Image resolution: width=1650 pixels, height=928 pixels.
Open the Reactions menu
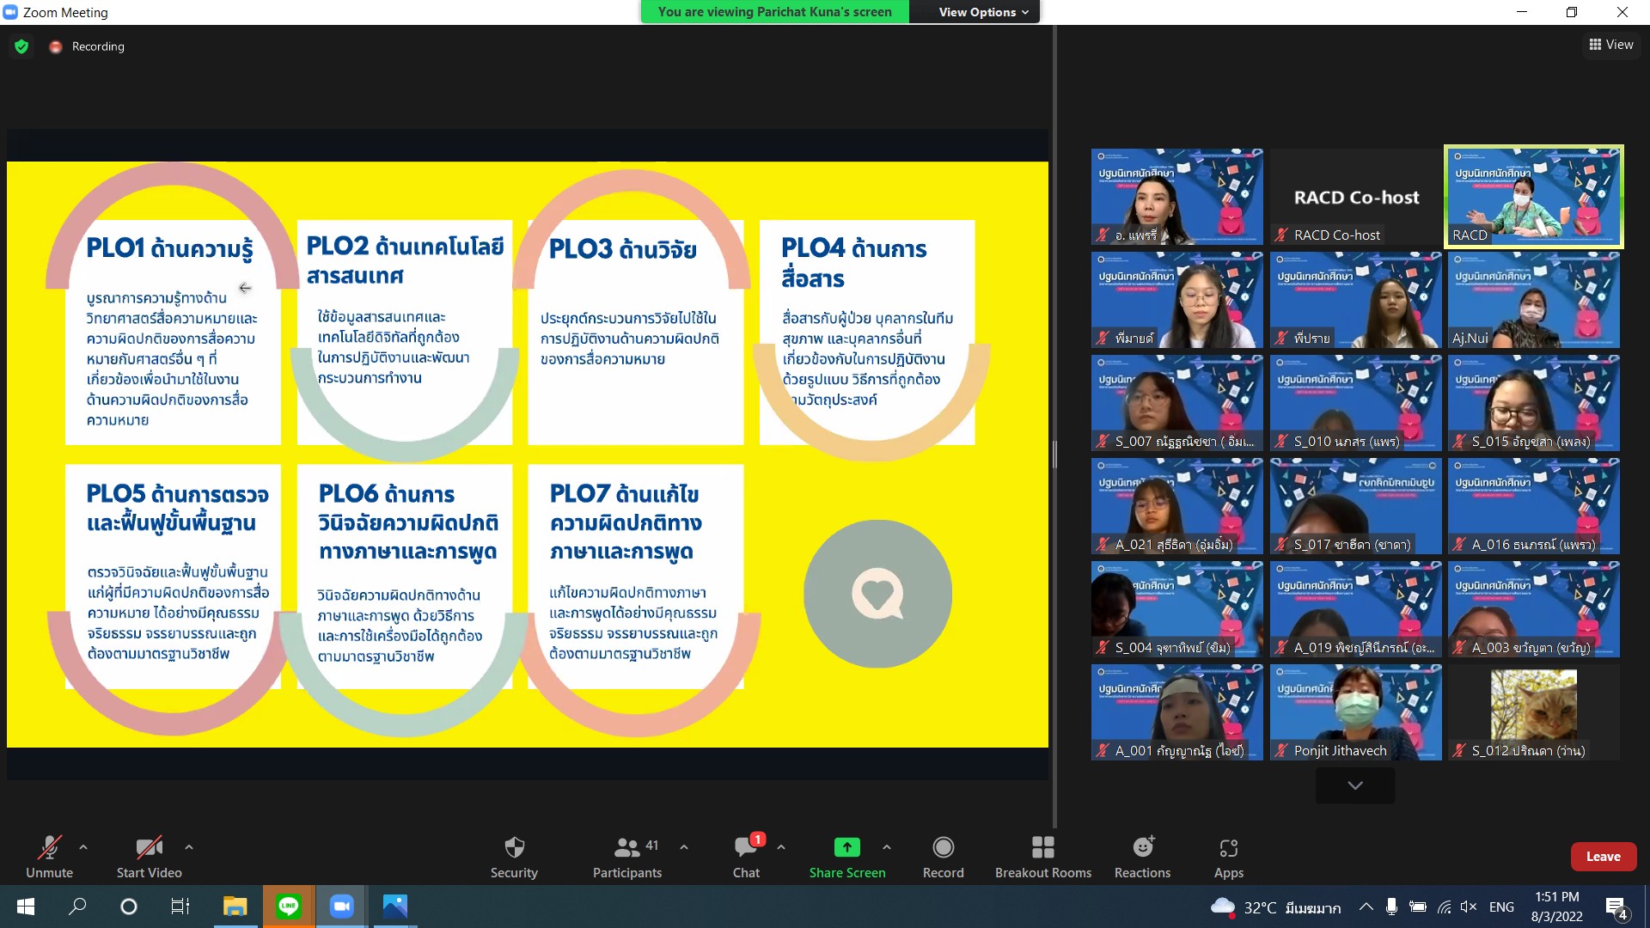(x=1143, y=858)
